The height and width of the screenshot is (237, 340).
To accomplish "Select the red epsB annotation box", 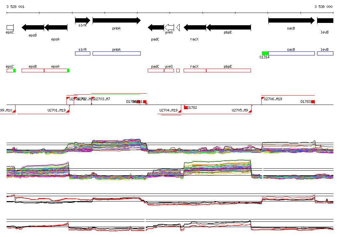I will [x=33, y=70].
